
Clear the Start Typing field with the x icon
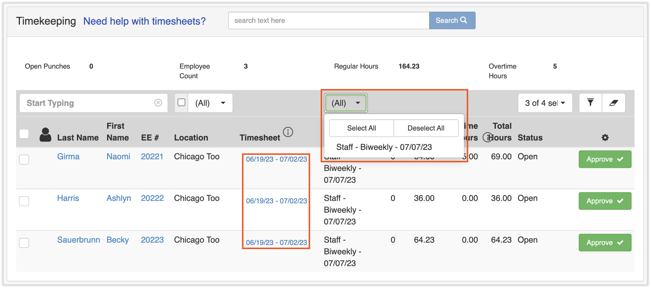point(158,103)
